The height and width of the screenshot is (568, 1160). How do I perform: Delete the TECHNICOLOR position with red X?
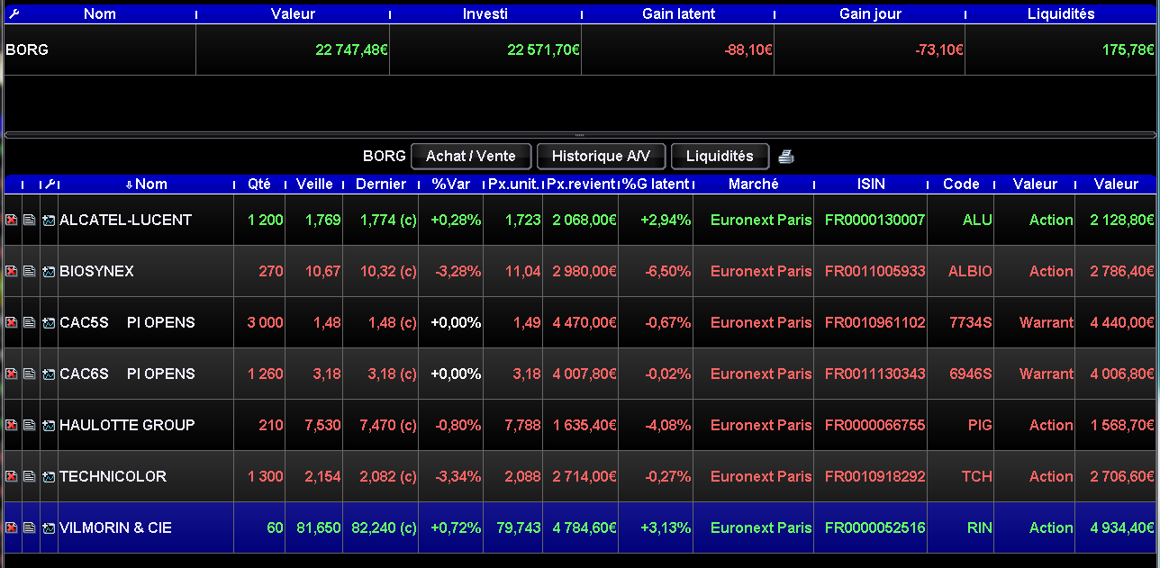point(12,476)
